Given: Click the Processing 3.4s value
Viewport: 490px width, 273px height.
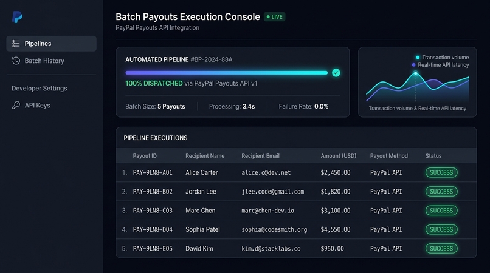Looking at the screenshot, I should tap(249, 106).
